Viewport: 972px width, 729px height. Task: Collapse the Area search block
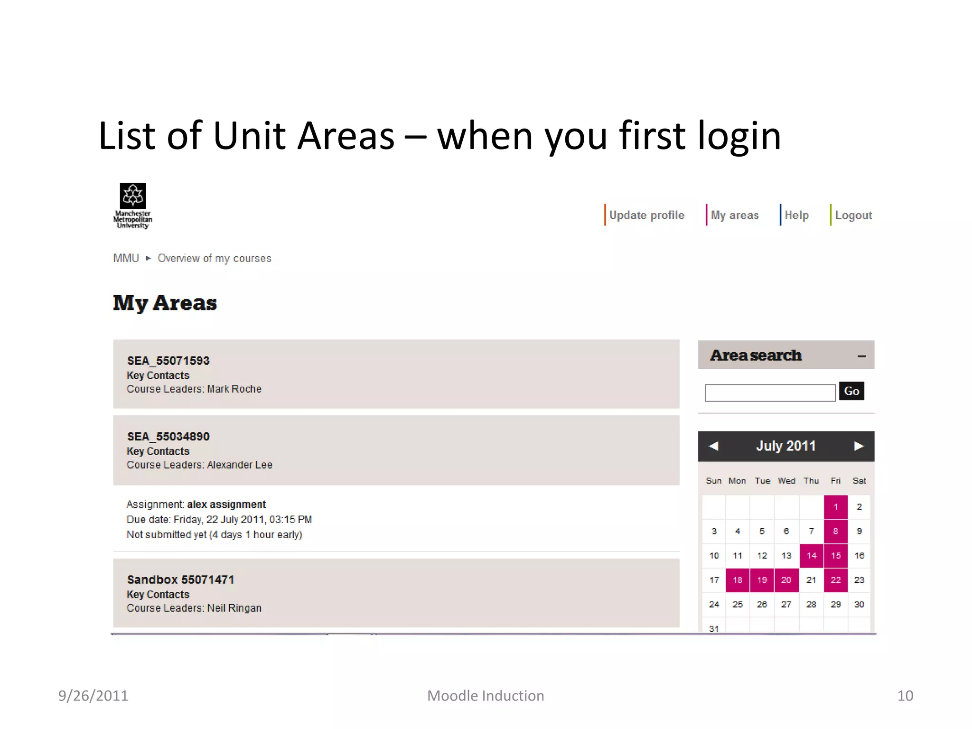tap(861, 355)
